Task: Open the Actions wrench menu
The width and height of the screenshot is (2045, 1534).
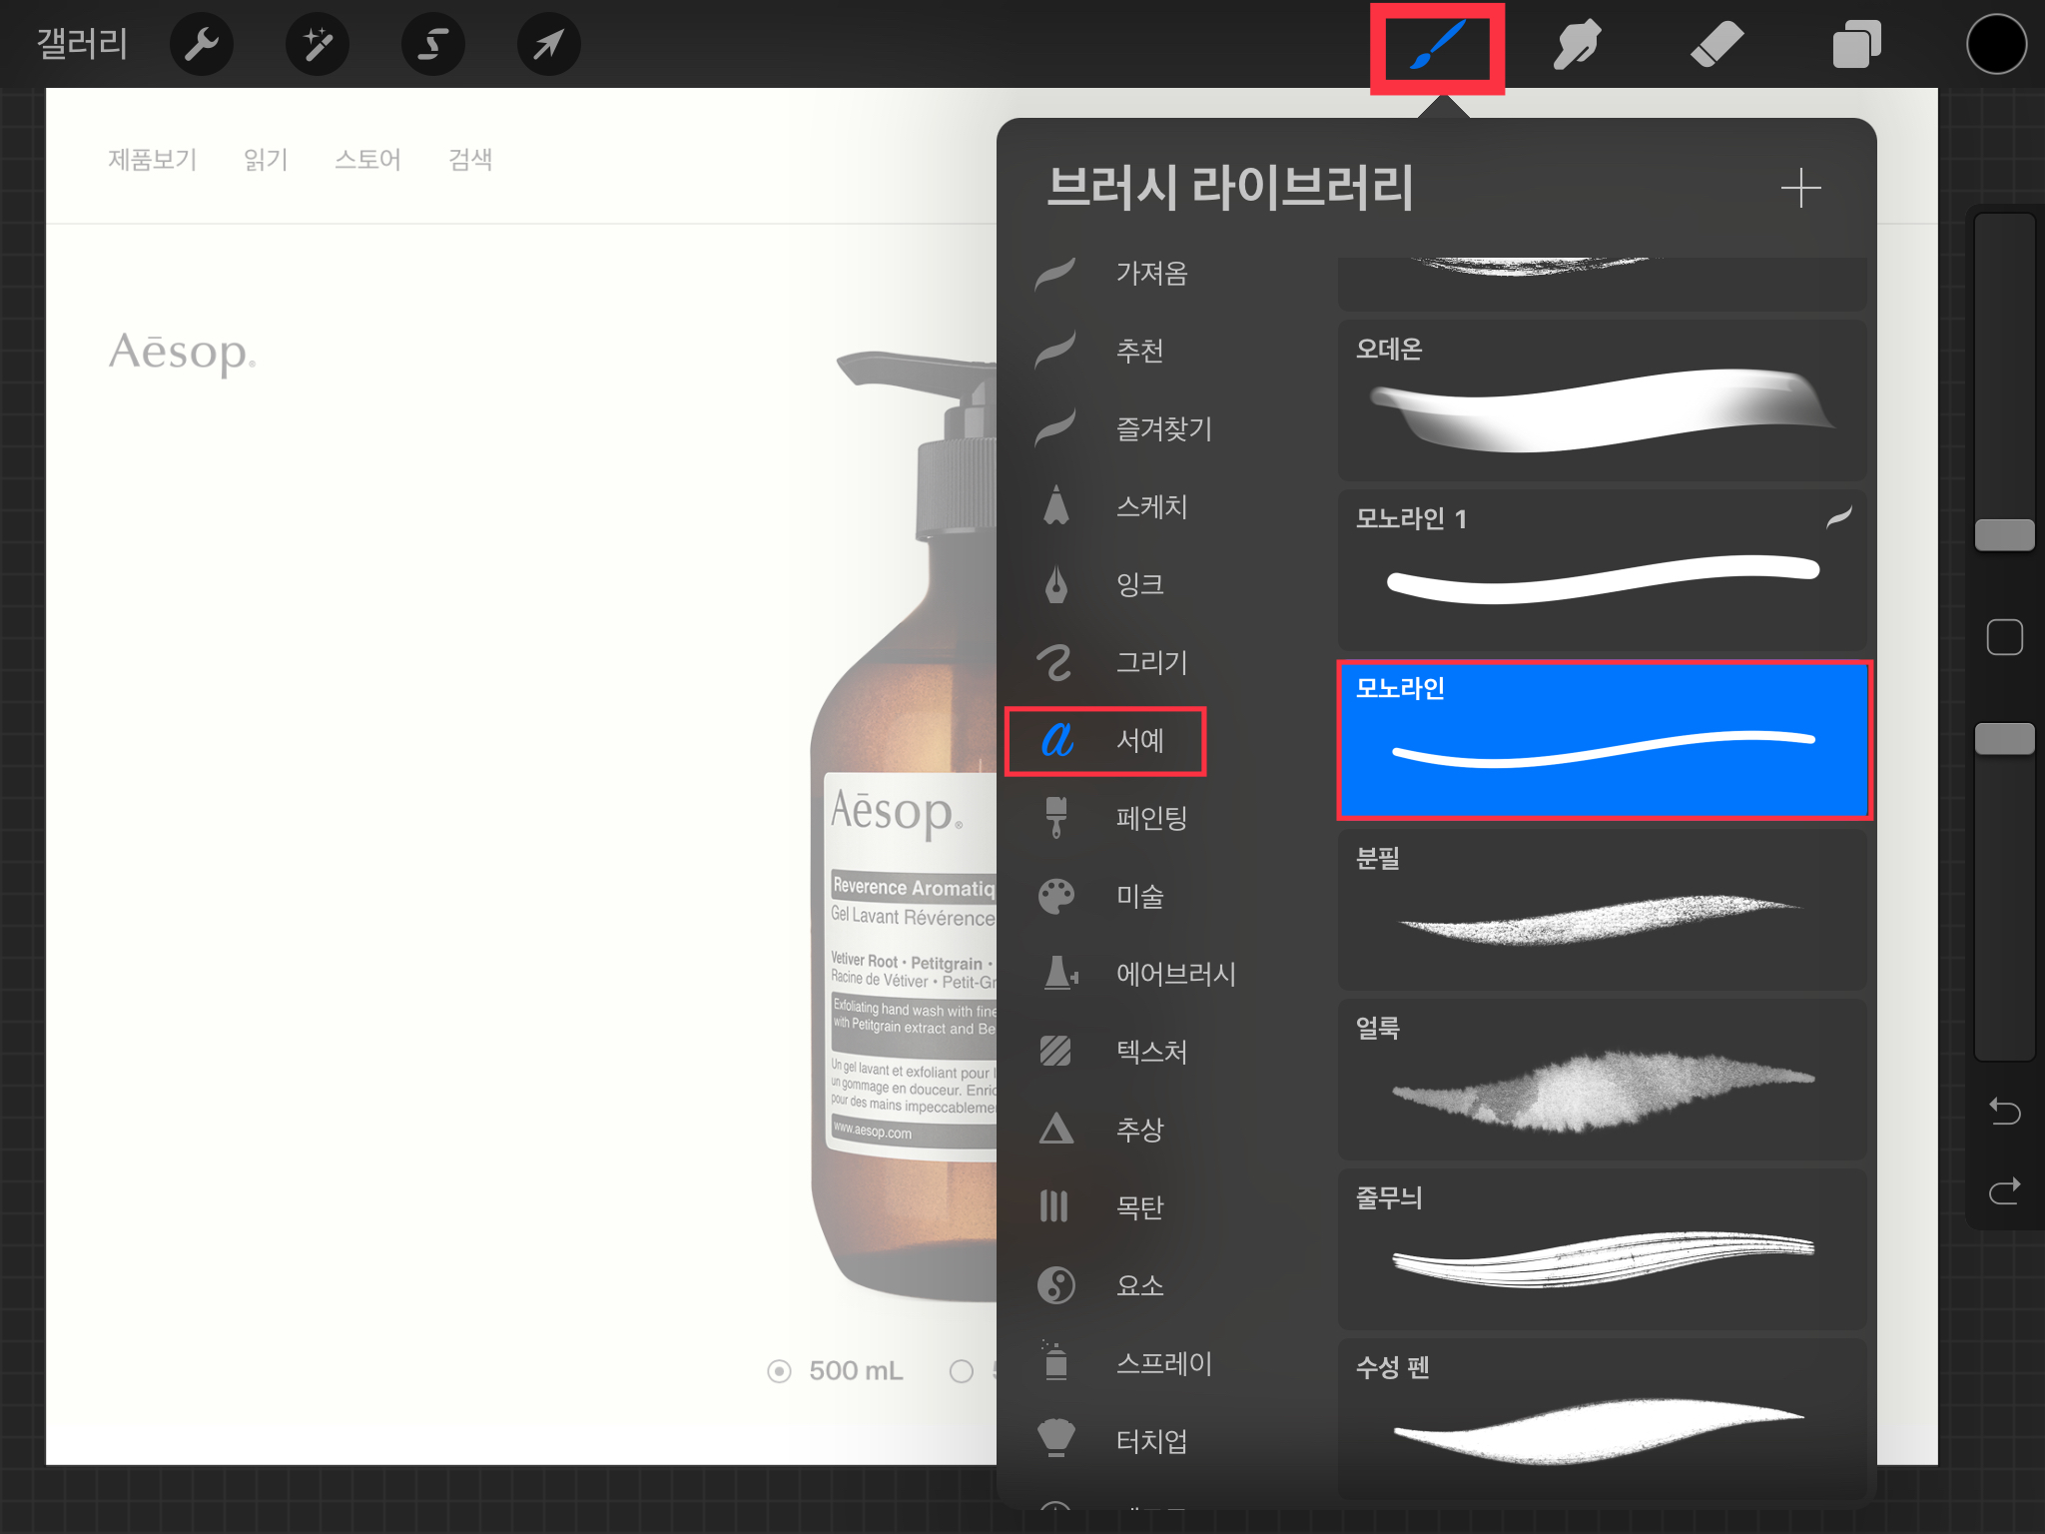Action: pyautogui.click(x=202, y=45)
